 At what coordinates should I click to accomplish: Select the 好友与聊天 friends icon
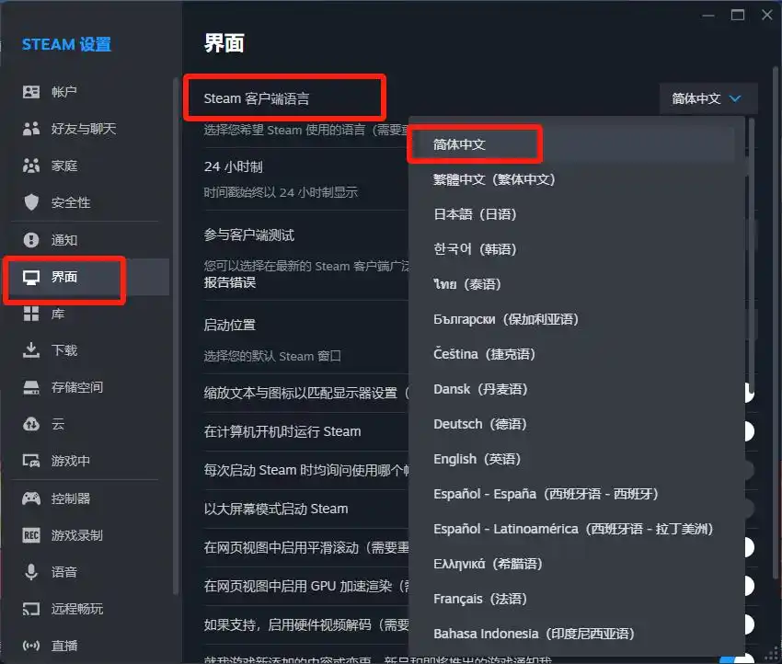(x=31, y=129)
